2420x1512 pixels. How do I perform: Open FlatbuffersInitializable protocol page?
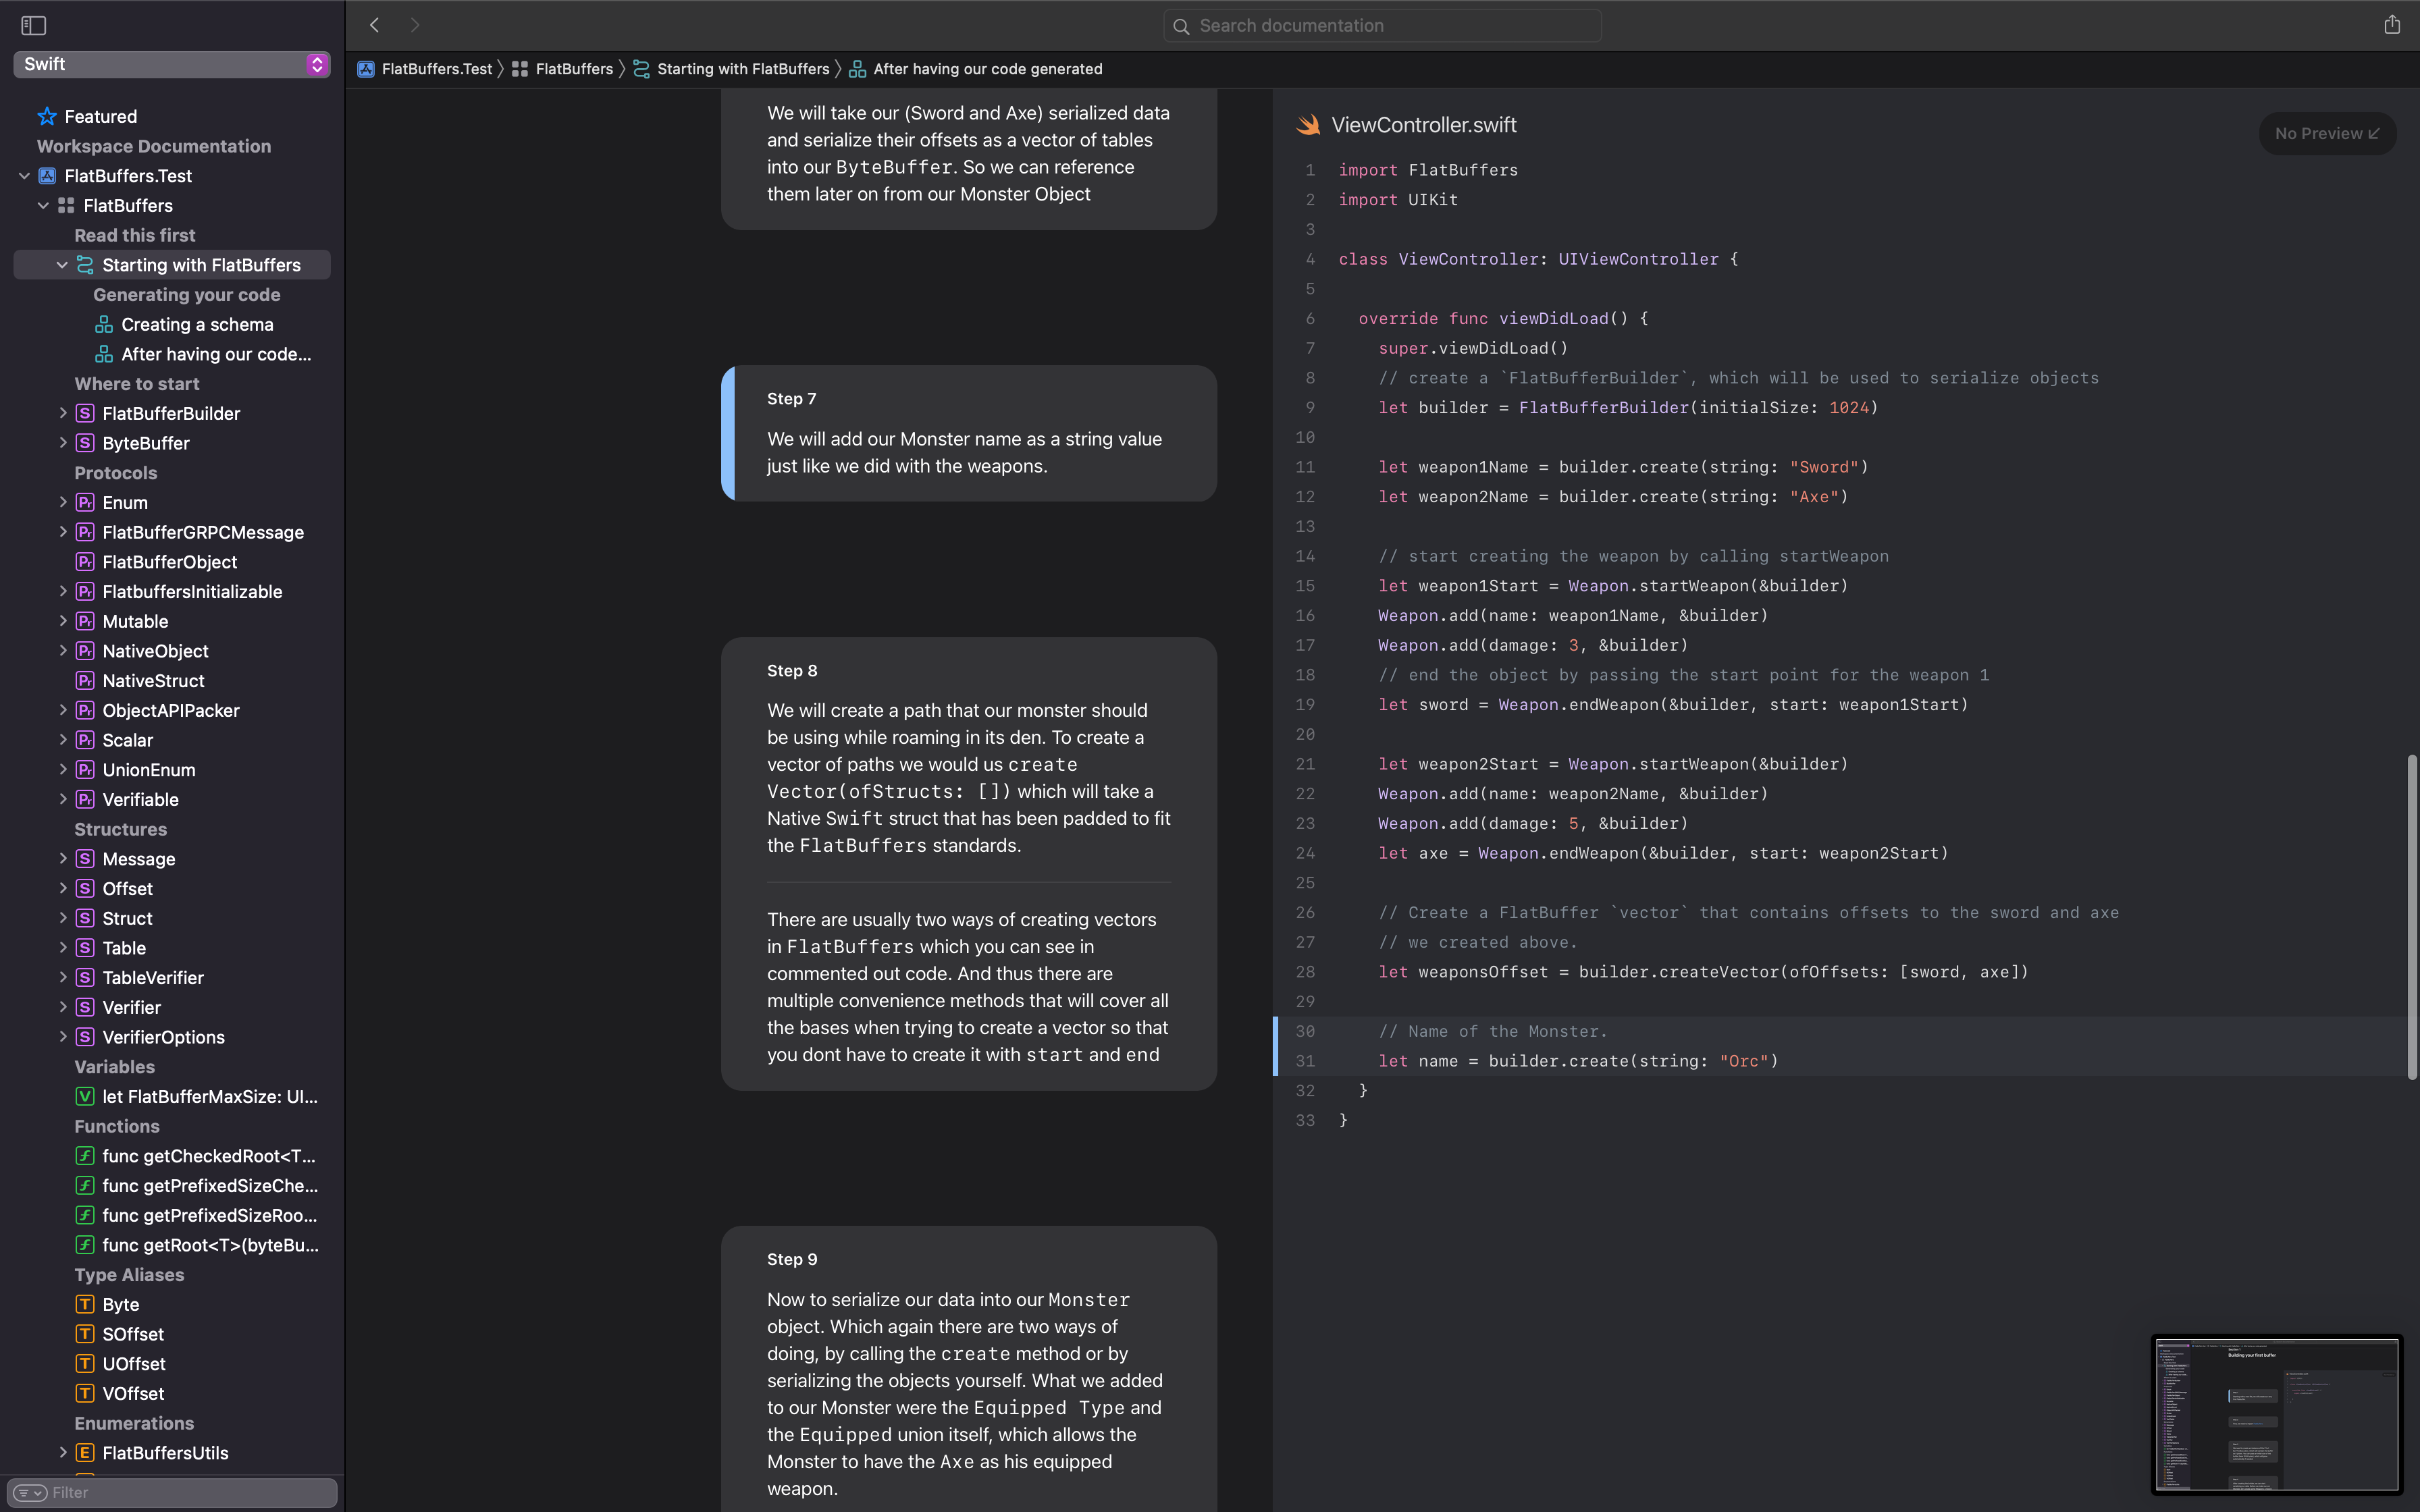click(x=192, y=592)
